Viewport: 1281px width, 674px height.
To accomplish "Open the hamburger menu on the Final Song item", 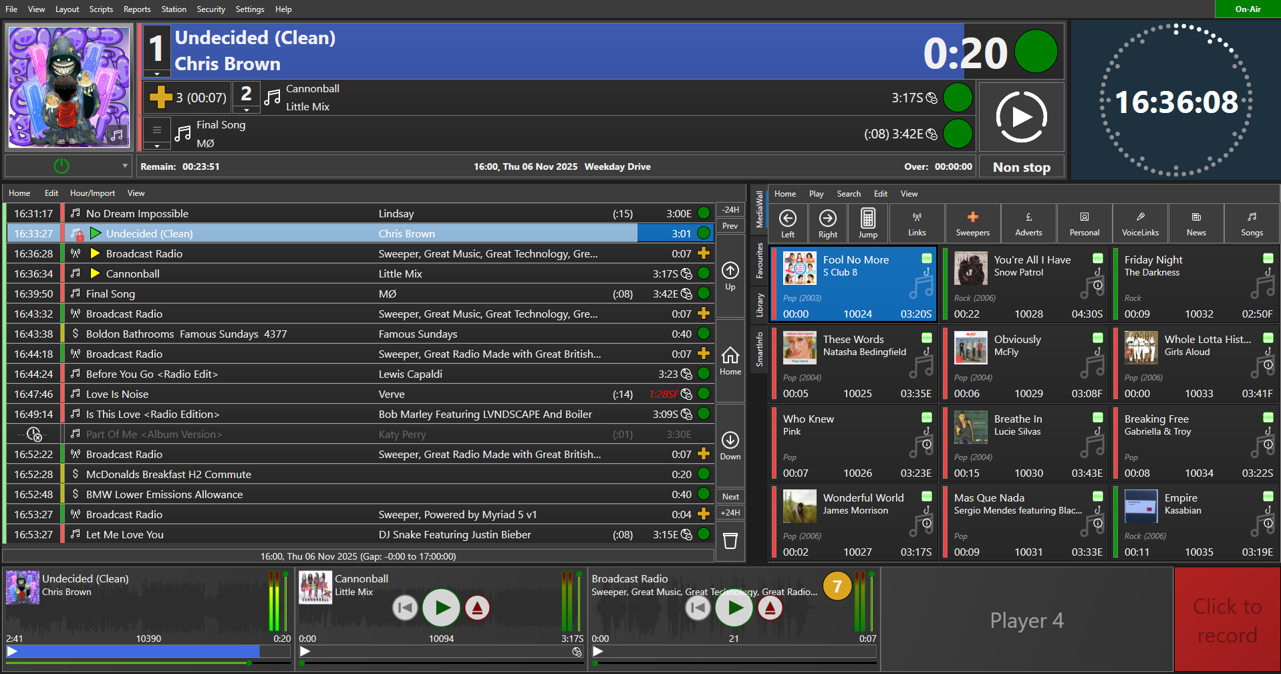I will pyautogui.click(x=156, y=129).
